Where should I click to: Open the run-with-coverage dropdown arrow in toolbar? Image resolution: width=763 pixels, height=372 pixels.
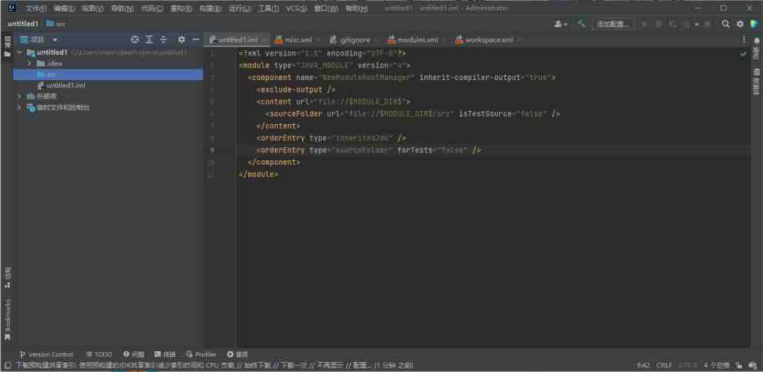(697, 24)
